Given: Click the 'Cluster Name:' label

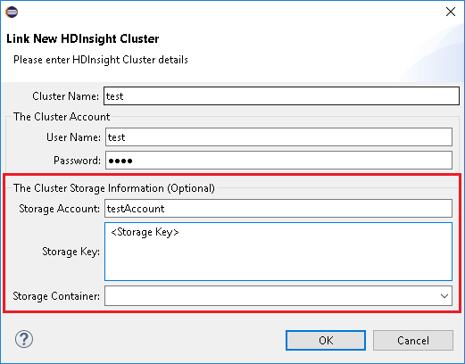Looking at the screenshot, I should point(65,96).
